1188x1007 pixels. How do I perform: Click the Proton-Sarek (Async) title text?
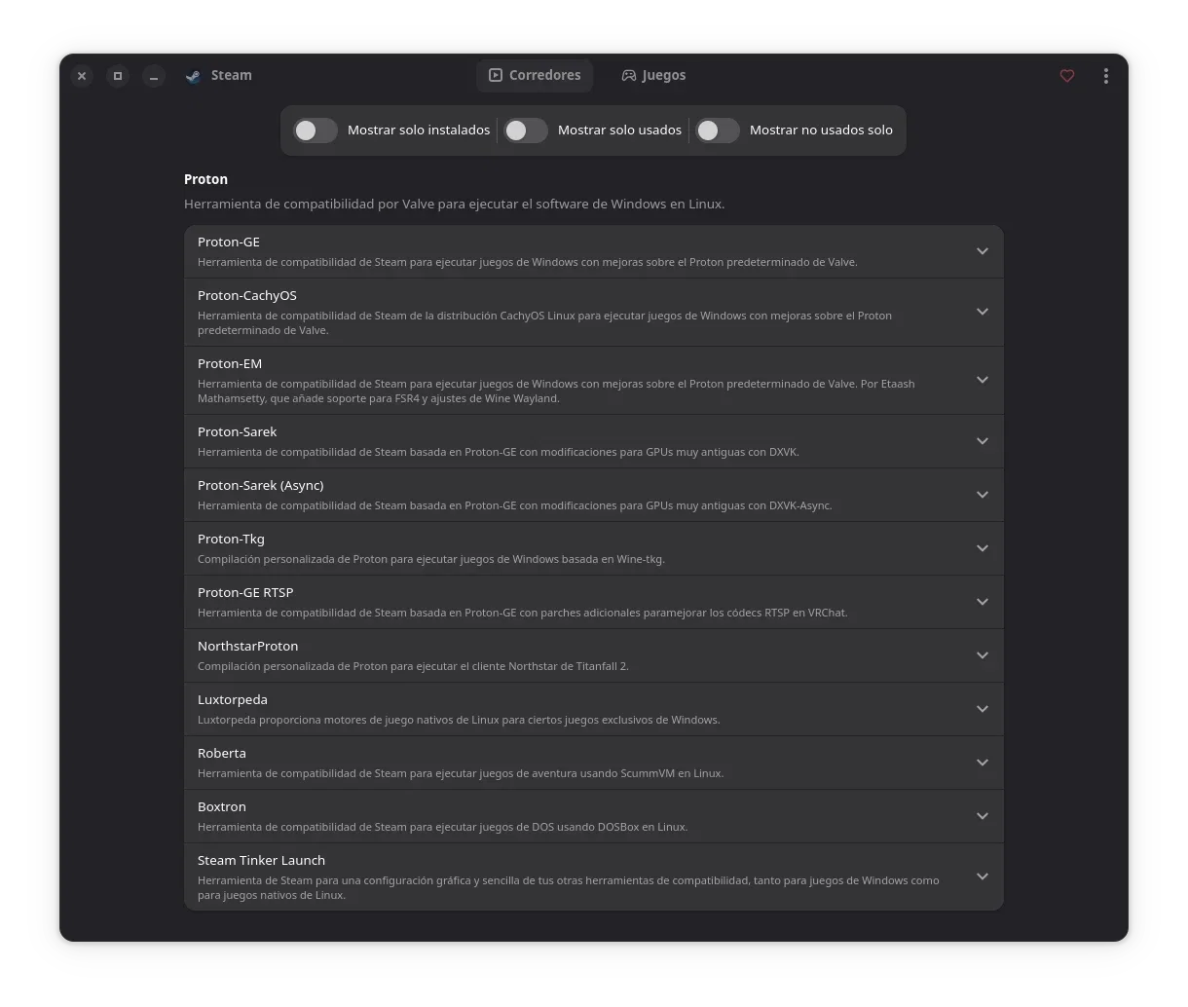261,485
